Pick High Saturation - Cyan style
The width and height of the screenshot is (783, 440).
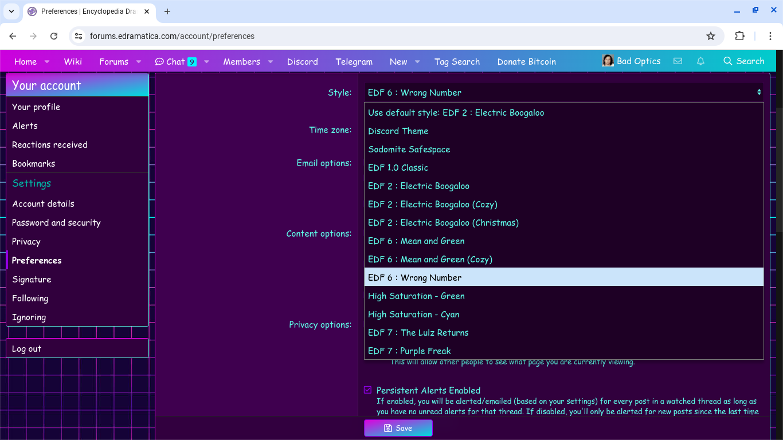pyautogui.click(x=413, y=315)
